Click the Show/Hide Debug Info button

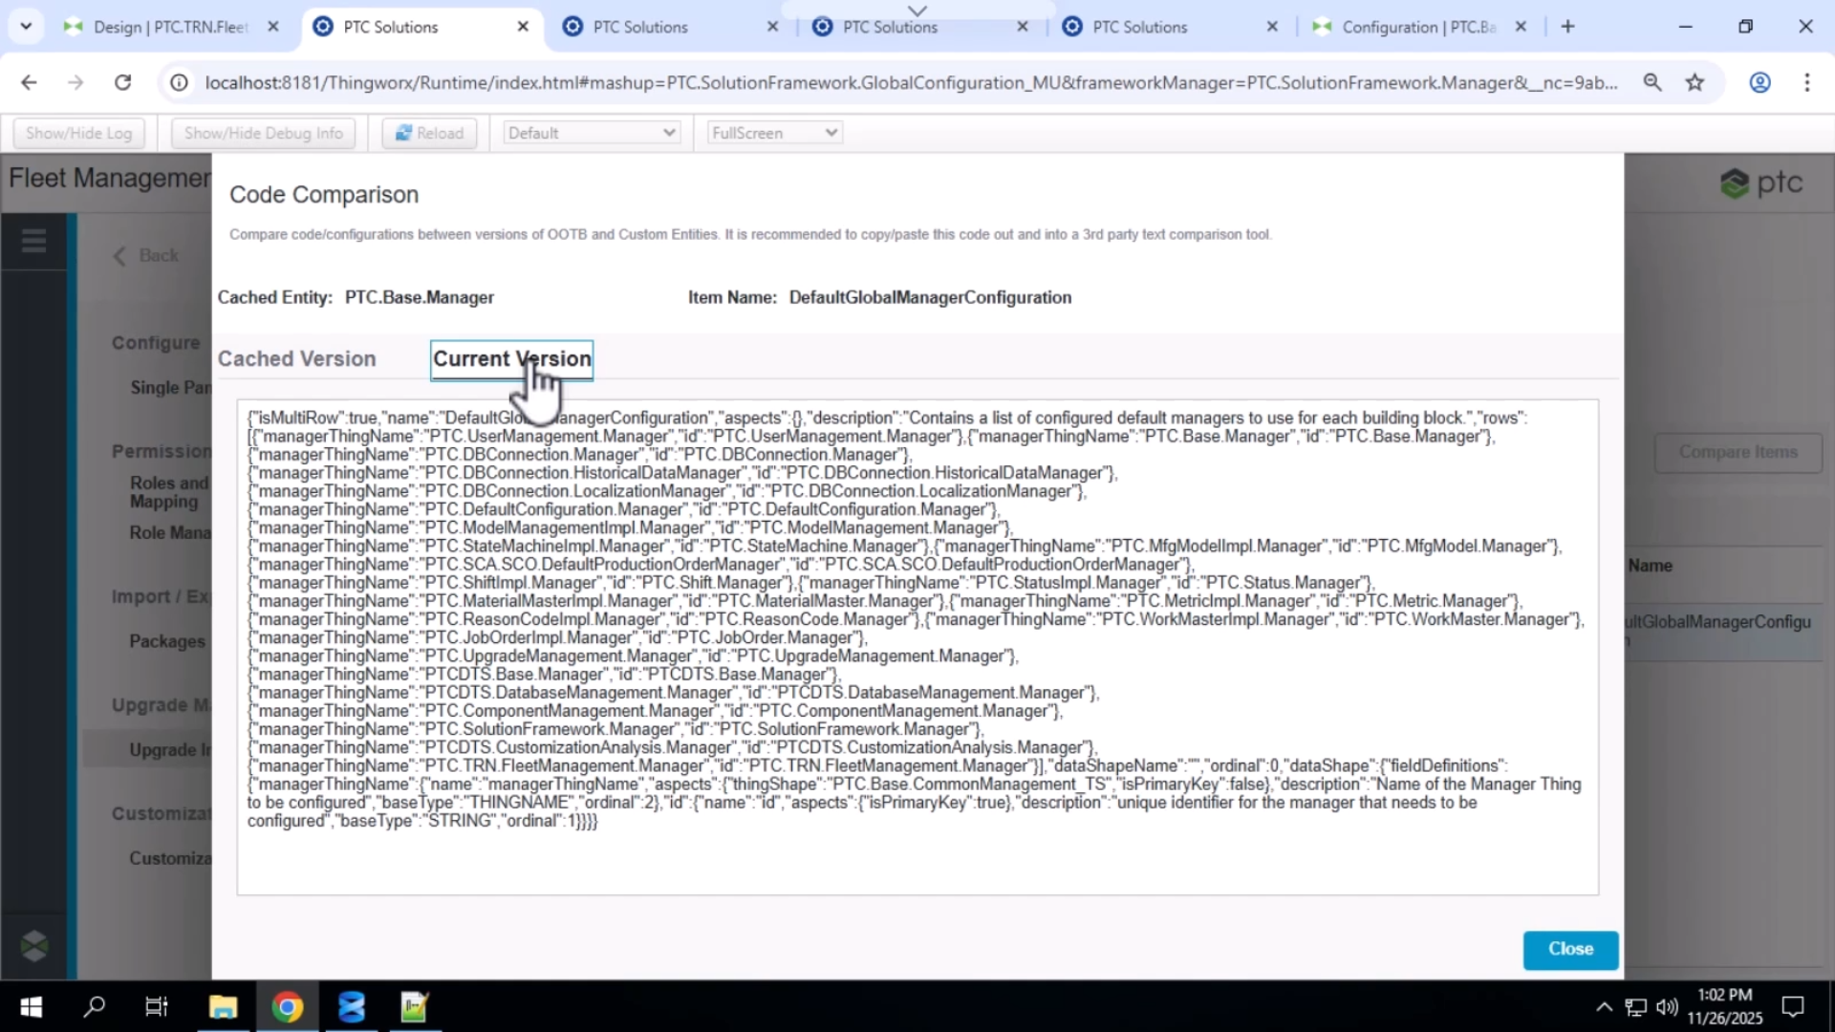tap(263, 133)
